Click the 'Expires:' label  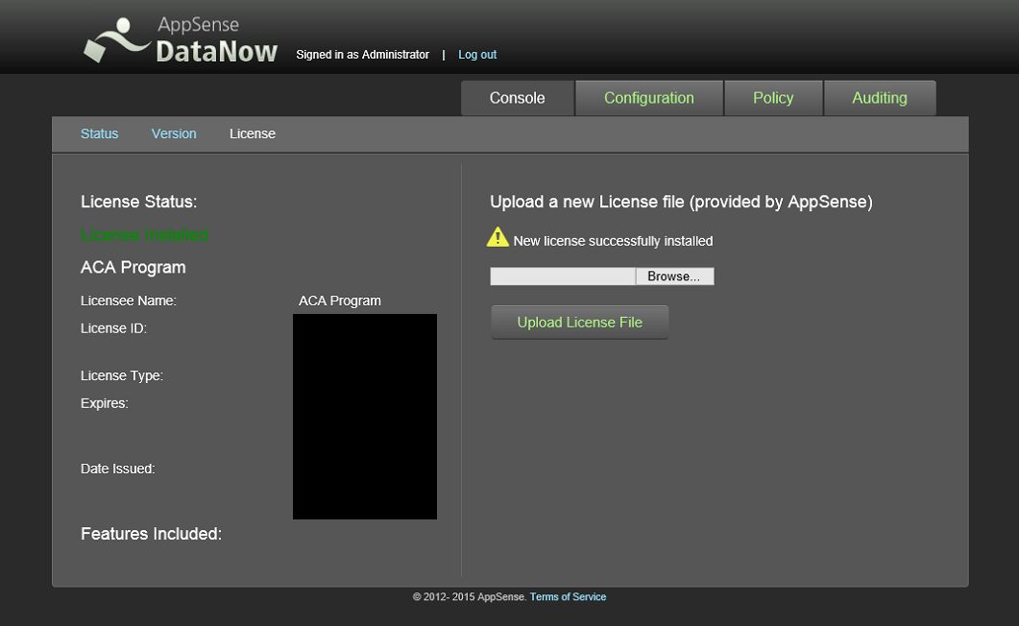(105, 403)
